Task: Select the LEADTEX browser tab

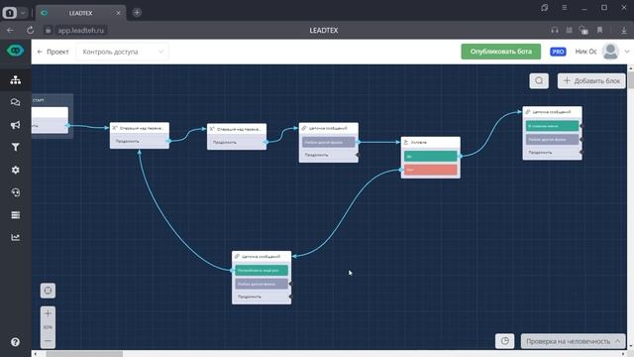Action: [80, 13]
